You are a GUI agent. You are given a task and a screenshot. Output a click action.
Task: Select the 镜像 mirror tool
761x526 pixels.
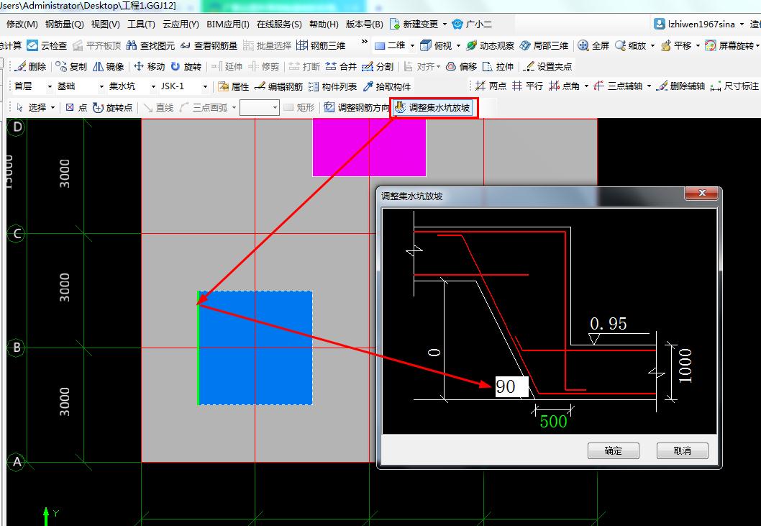[108, 66]
